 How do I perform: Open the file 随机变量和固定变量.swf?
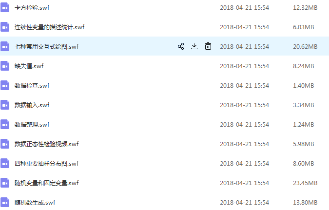point(47,183)
